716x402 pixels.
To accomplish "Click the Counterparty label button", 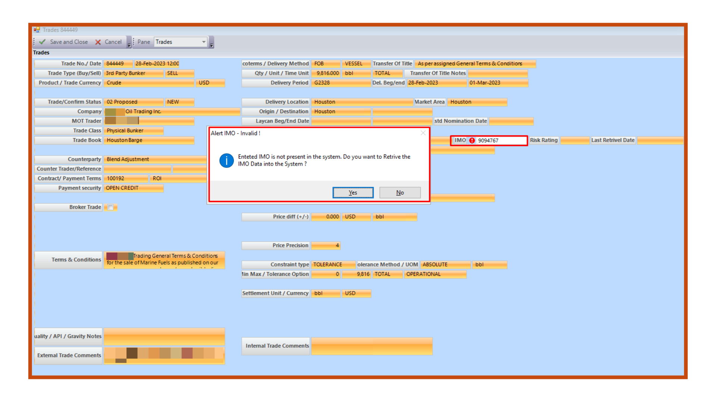I will [x=68, y=159].
